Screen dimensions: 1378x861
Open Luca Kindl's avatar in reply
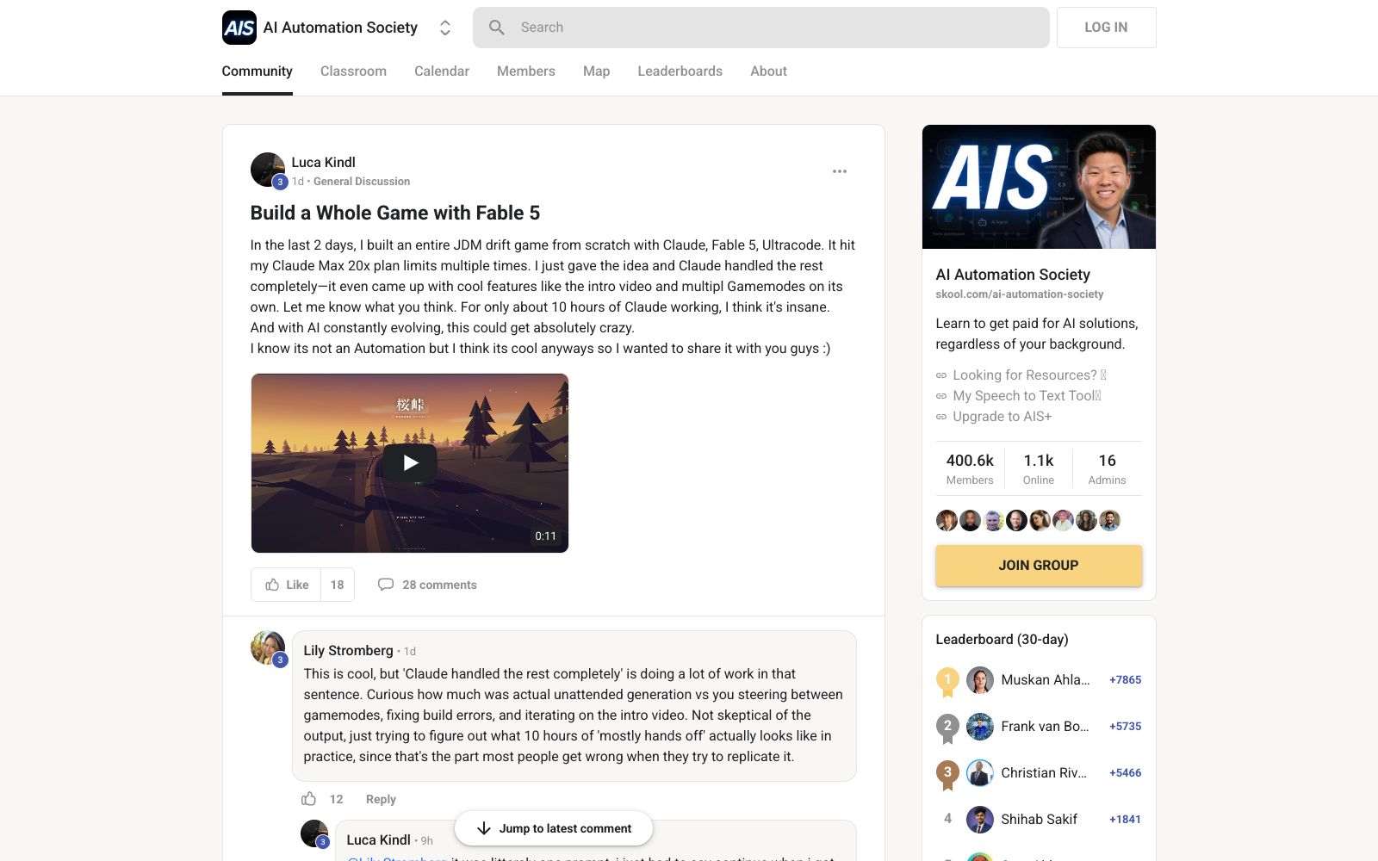[314, 833]
